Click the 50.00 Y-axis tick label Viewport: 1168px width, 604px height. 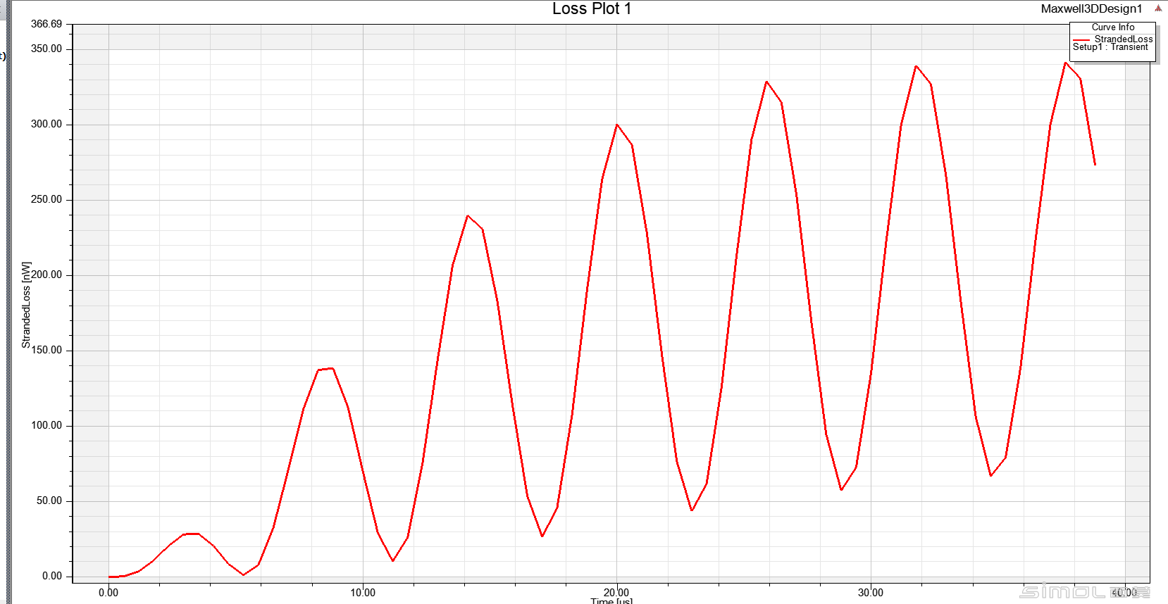coord(49,501)
